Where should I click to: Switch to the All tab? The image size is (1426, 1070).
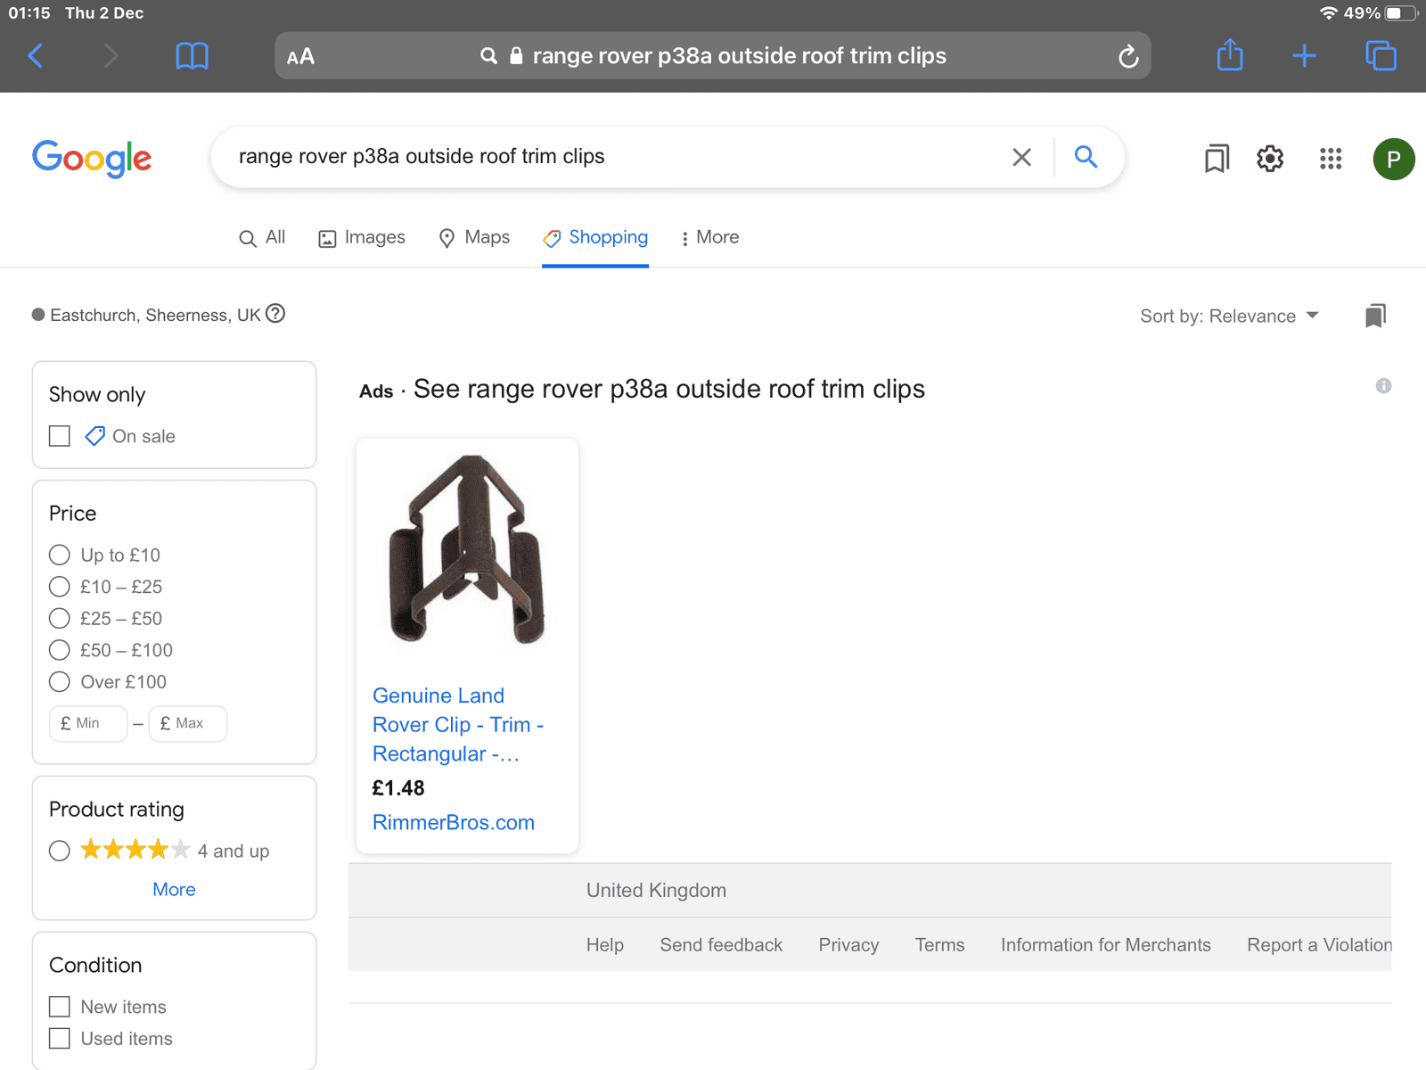[262, 237]
